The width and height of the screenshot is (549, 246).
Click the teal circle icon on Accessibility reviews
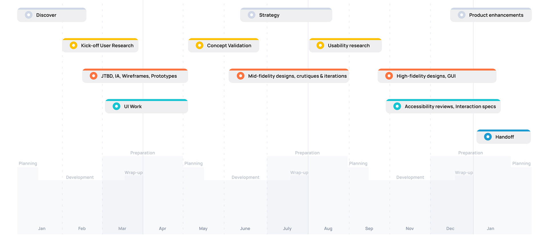tap(397, 107)
